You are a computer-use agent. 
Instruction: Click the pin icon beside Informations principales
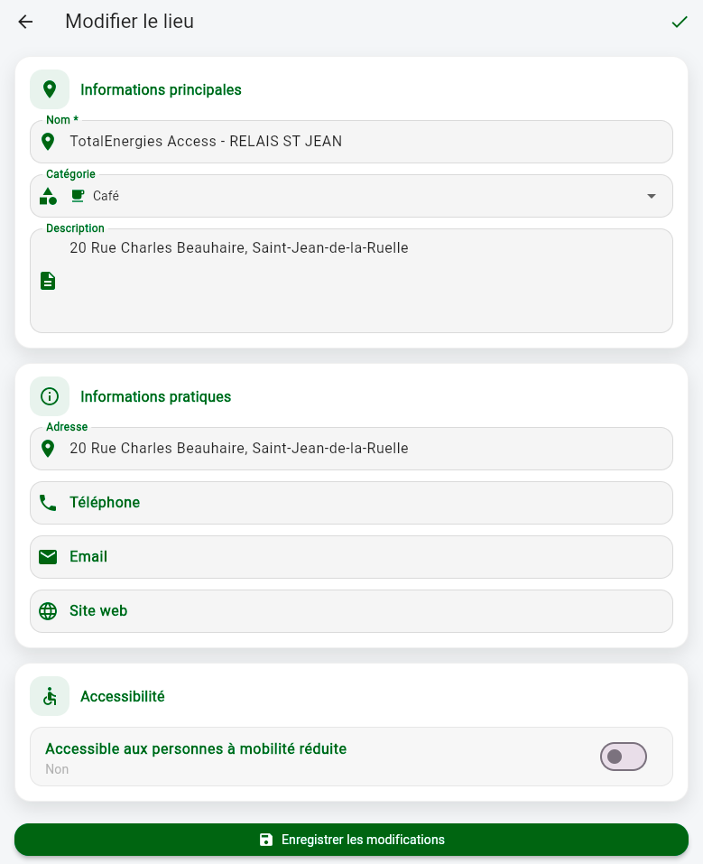click(x=50, y=89)
